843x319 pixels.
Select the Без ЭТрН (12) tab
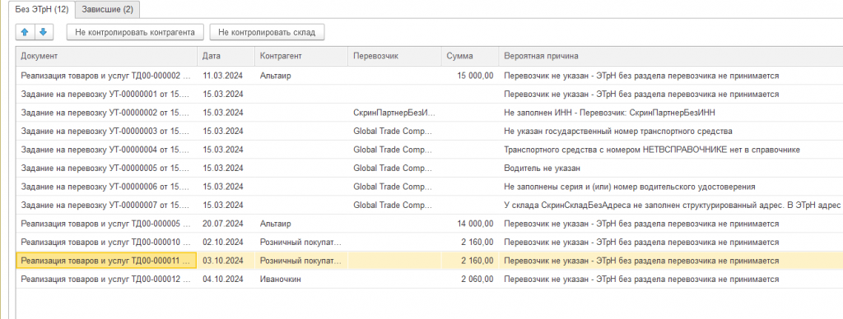42,9
